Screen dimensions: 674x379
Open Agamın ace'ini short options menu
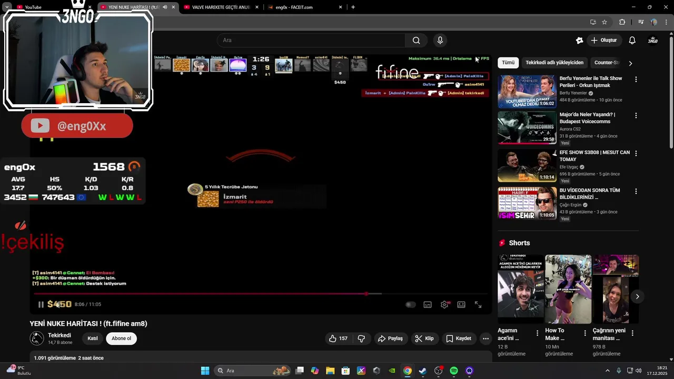tap(537, 333)
